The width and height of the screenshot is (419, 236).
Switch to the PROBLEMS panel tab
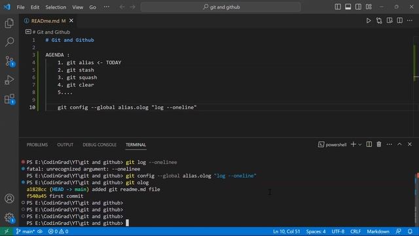(37, 145)
